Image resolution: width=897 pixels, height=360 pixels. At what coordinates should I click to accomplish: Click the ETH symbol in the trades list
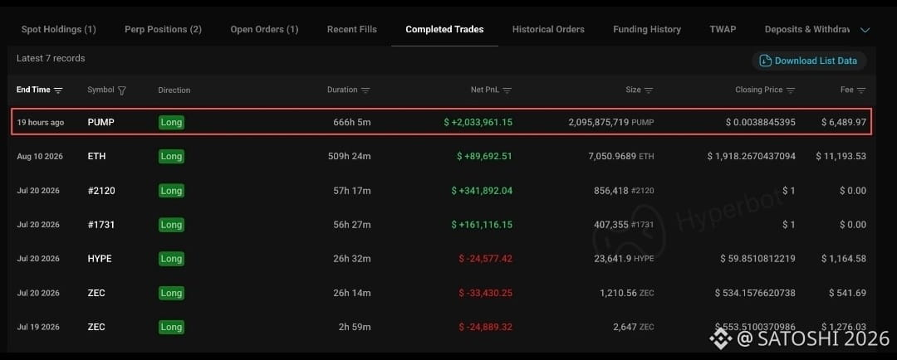tap(96, 156)
